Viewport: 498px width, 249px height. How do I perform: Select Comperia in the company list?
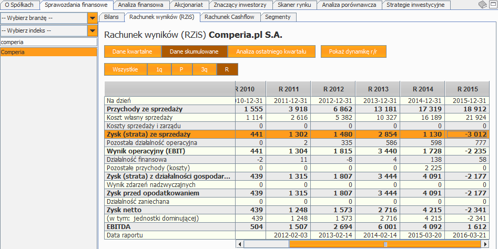48,52
